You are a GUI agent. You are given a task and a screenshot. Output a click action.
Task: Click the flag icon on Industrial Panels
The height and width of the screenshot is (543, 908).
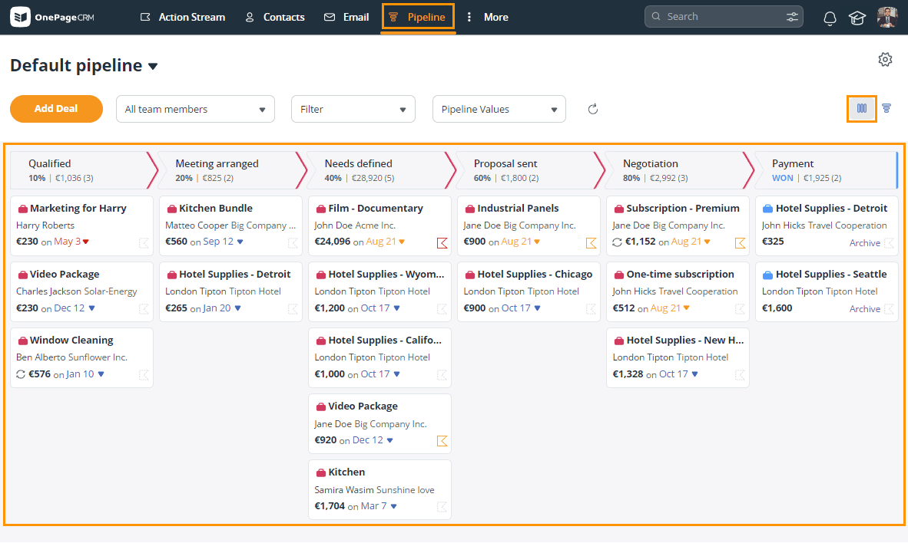(591, 243)
